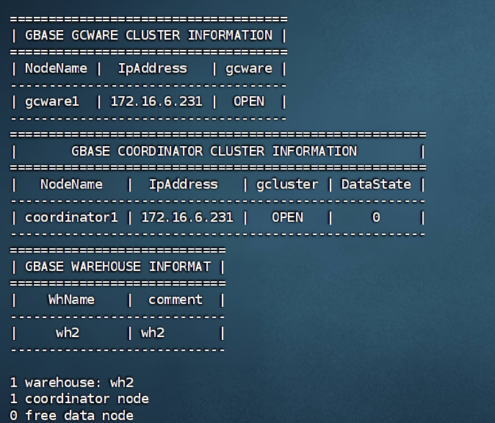
Task: Select IP 172.16.6.231 in gcware1 row
Action: 156,101
